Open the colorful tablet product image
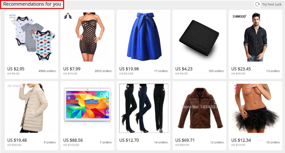285x153 pixels. click(87, 108)
